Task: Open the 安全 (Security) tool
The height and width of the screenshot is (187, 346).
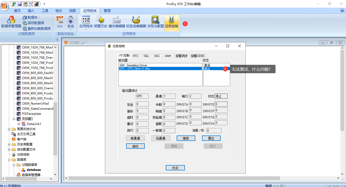Action: (70, 22)
